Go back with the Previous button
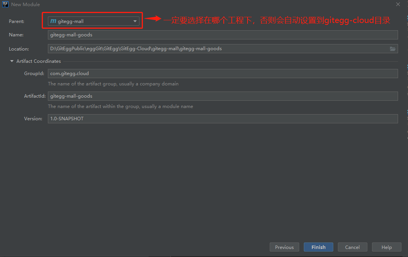The height and width of the screenshot is (257, 408). click(284, 247)
